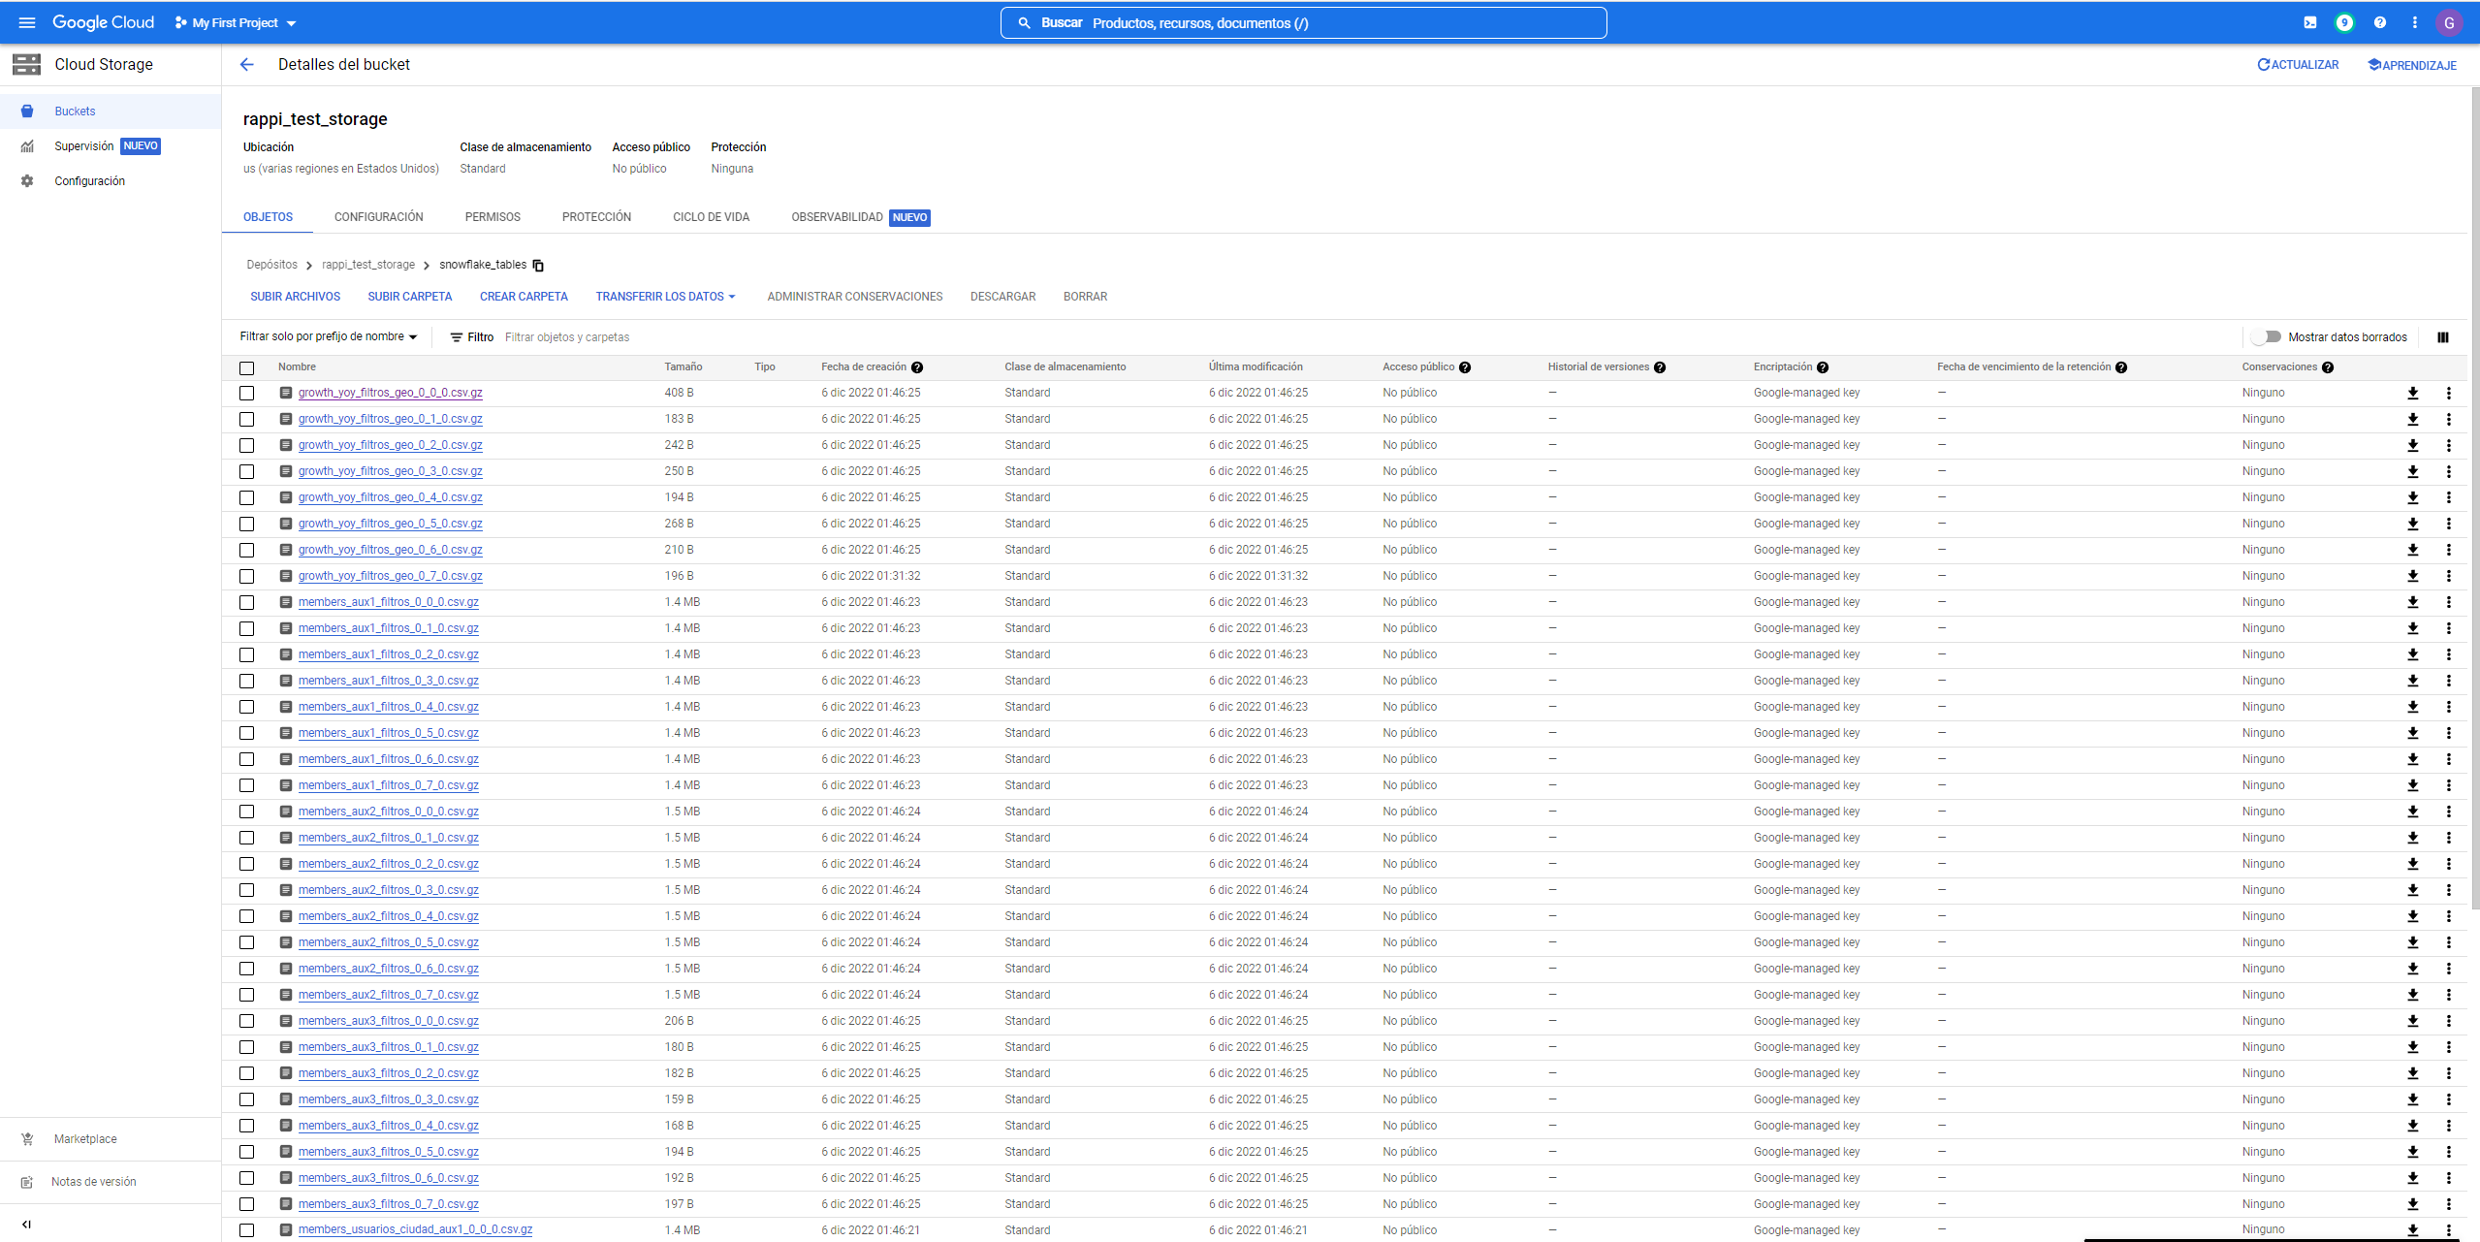Switch to the Ciclo de vida tab
Viewport: 2480px width, 1242px height.
(712, 217)
